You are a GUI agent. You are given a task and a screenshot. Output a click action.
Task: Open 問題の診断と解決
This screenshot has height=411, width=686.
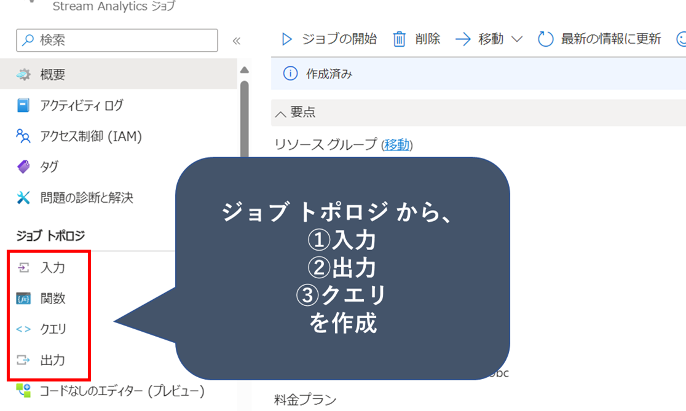[87, 198]
